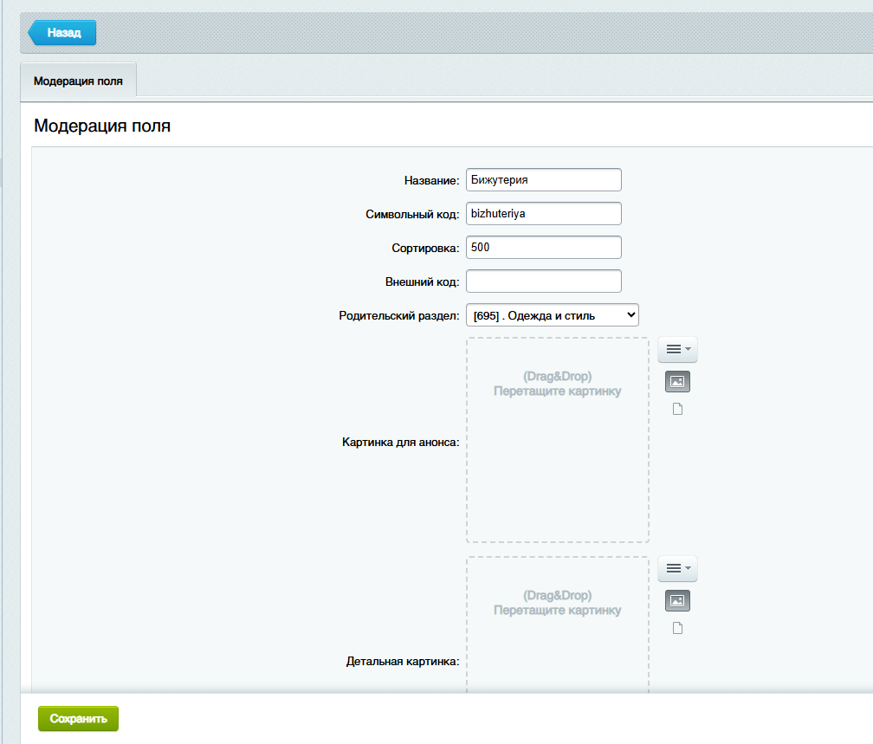The width and height of the screenshot is (873, 744).
Task: Click the image icon beside the announcement picture
Action: pos(677,381)
